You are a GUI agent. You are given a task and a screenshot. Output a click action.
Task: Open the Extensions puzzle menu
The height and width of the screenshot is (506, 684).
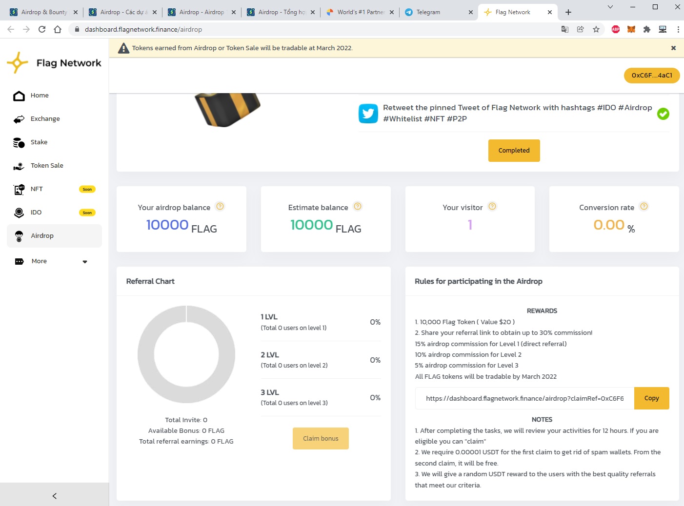(647, 29)
